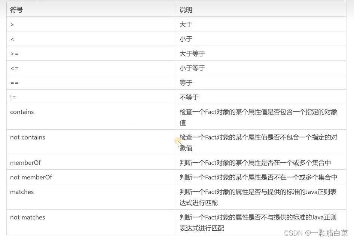This screenshot has height=240, width=354.
Task: Click the description beginning 判断一个Fact对象的属性是否不与提供的标准
Action: (261, 222)
